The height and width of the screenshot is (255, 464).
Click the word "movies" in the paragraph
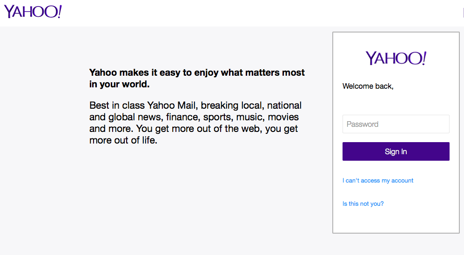click(x=283, y=117)
